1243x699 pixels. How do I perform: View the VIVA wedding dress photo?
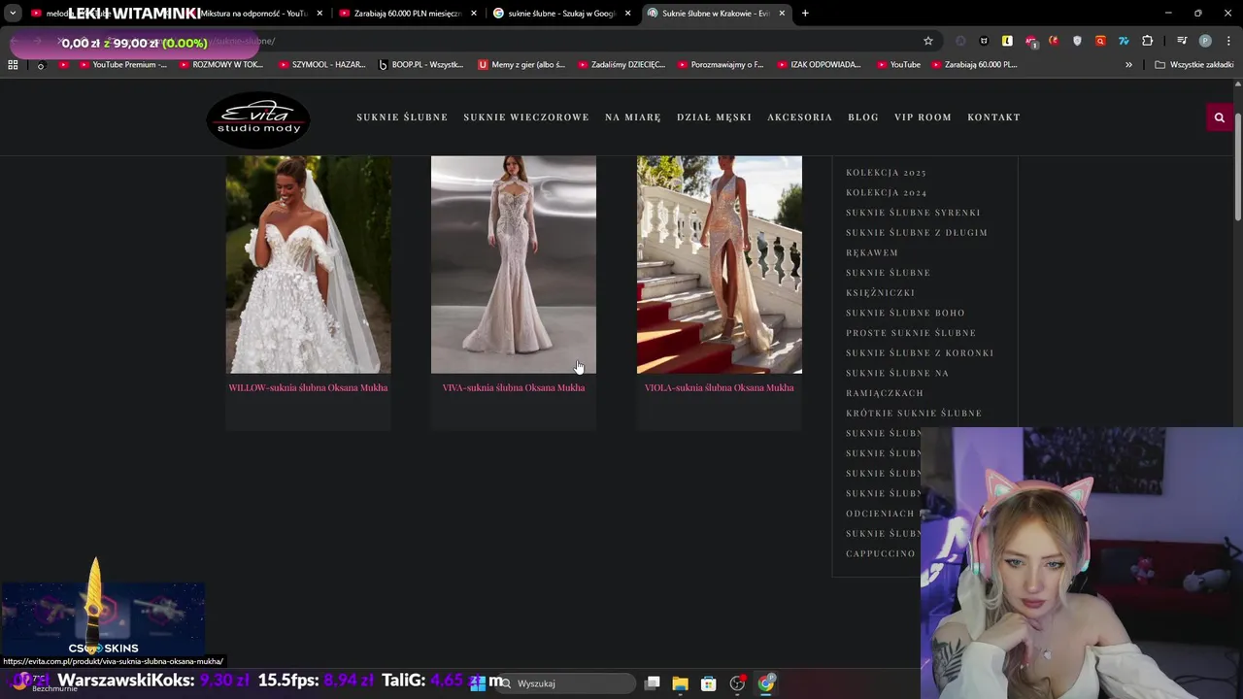(x=514, y=264)
